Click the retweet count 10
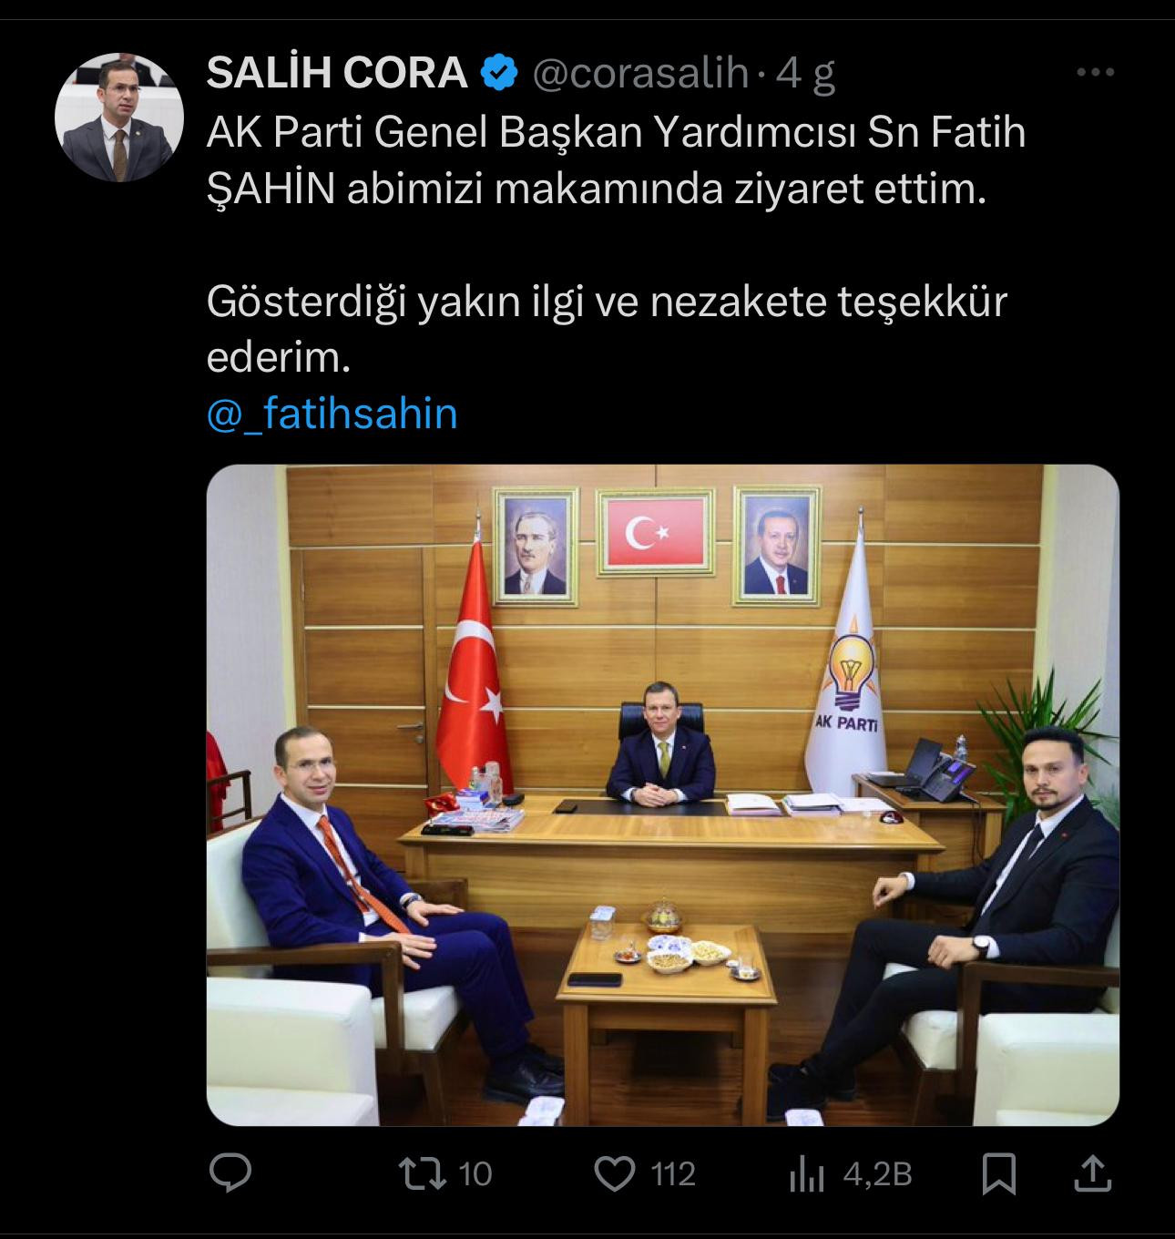This screenshot has width=1175, height=1239. 475,1174
